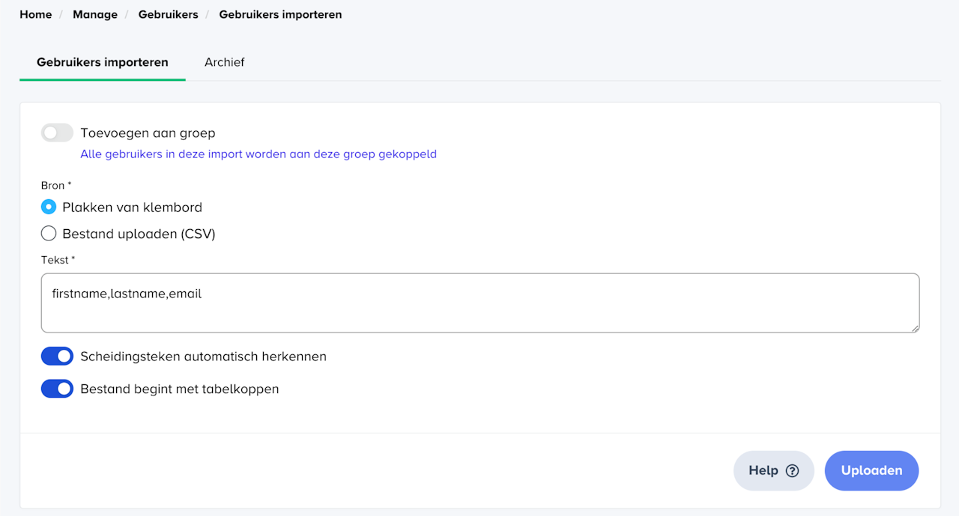Turn off Bestand begint met tabelkoppen switch
This screenshot has height=516, width=959.
57,389
